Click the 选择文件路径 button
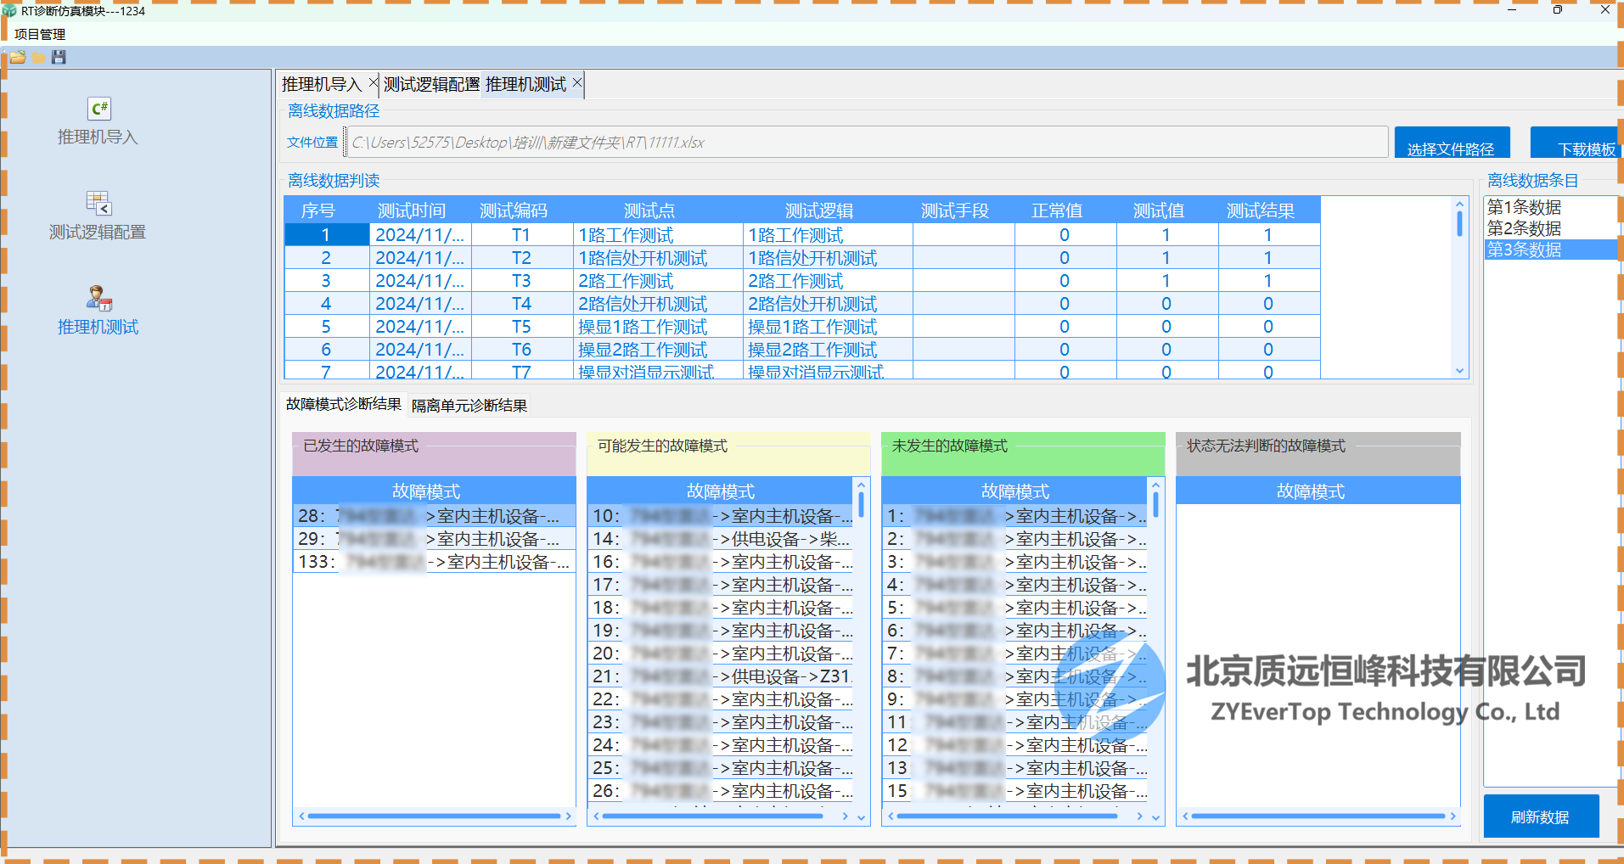This screenshot has height=864, width=1624. 1452,143
